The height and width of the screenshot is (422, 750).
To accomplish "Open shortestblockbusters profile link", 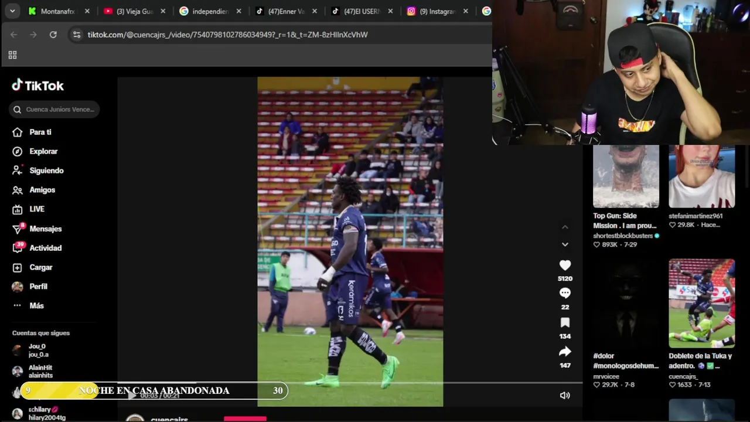I will click(623, 236).
